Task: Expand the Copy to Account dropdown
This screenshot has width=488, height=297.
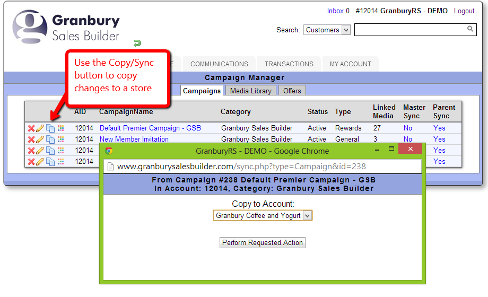Action: (263, 216)
